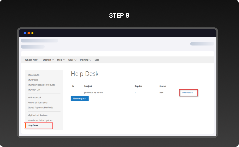Open the Sale menu item
The height and width of the screenshot is (147, 239).
point(97,60)
